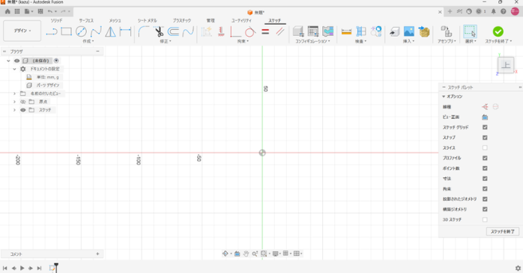Toggle visibility eye of 原点 folder
The height and width of the screenshot is (273, 523).
(x=23, y=102)
